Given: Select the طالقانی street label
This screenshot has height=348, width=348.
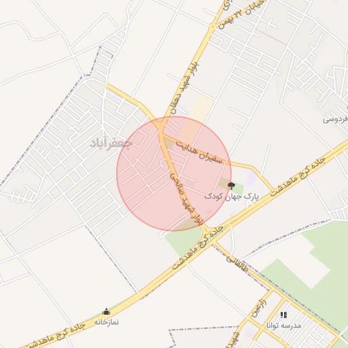Looking at the screenshot, I should 237,263.
